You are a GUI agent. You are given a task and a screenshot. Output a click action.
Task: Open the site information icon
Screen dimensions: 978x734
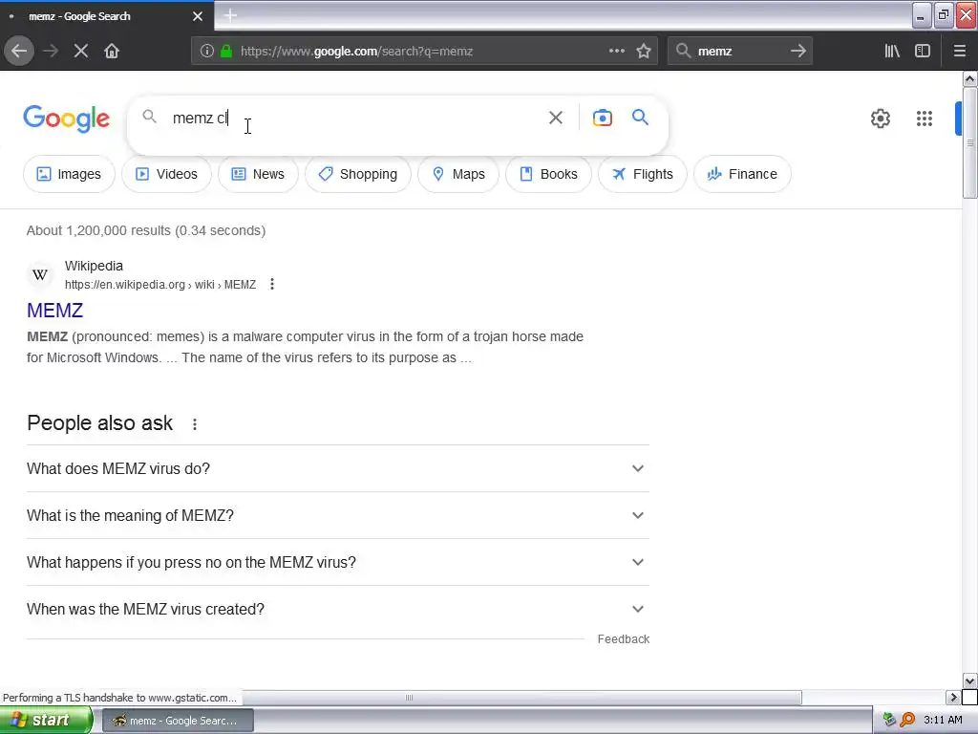pos(207,51)
